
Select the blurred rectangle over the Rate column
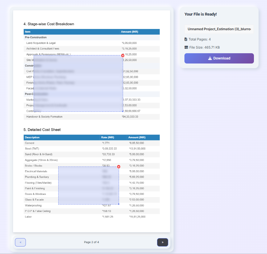tap(88, 186)
